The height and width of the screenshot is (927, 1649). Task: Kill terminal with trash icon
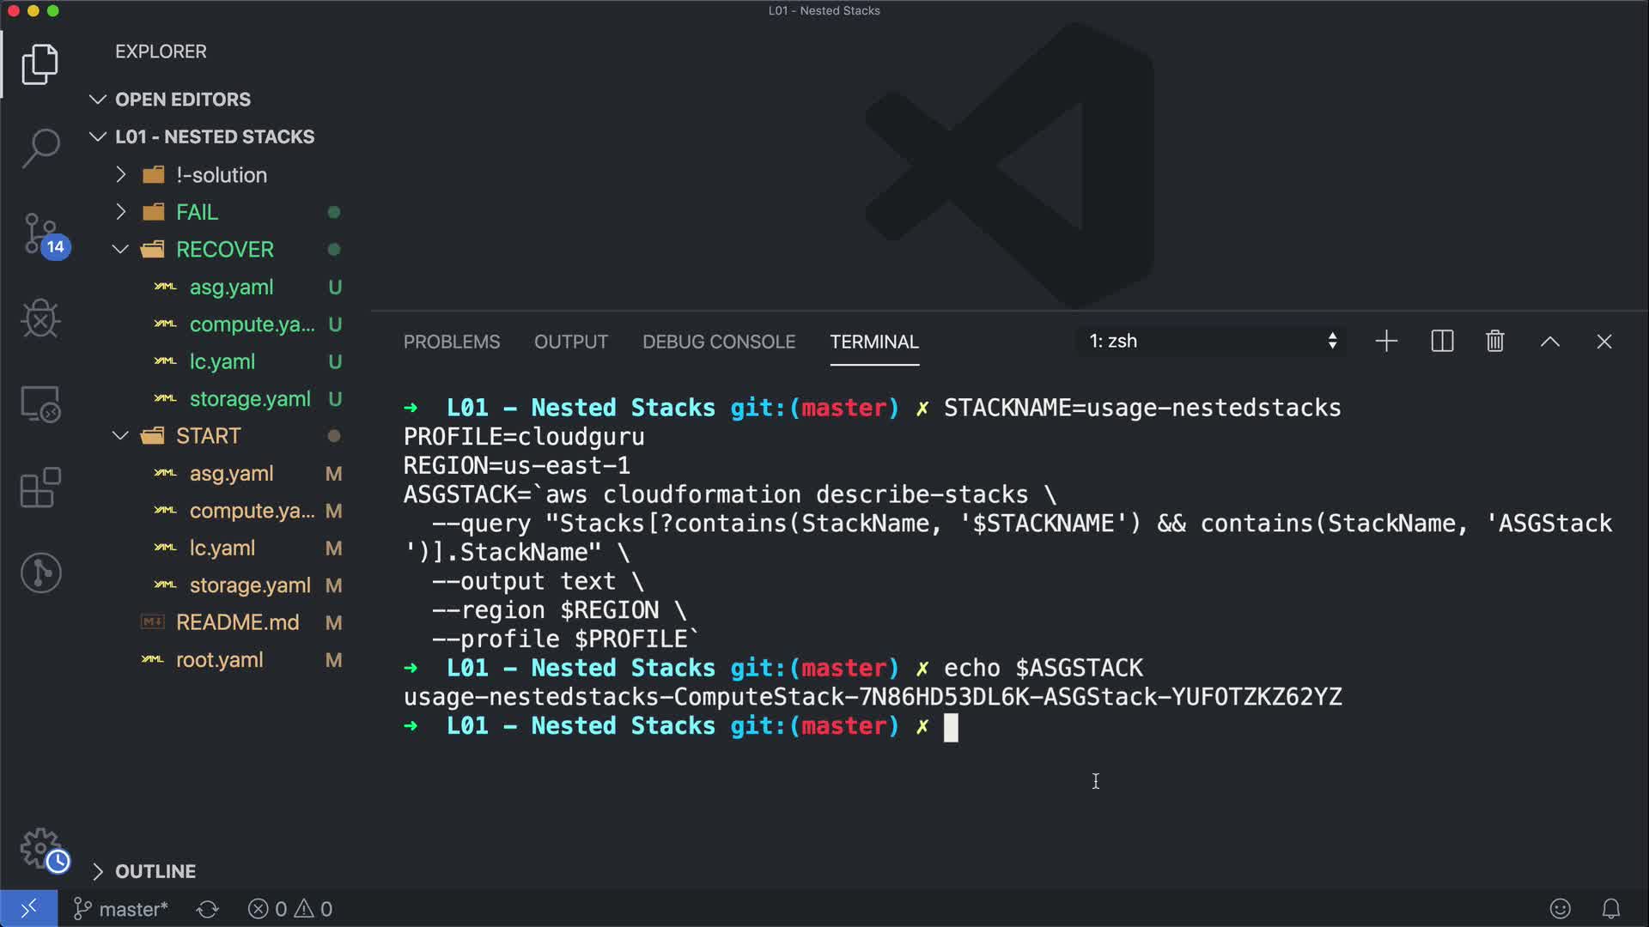[x=1495, y=342]
